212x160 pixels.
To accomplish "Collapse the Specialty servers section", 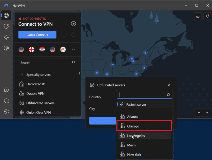I will 22,74.
